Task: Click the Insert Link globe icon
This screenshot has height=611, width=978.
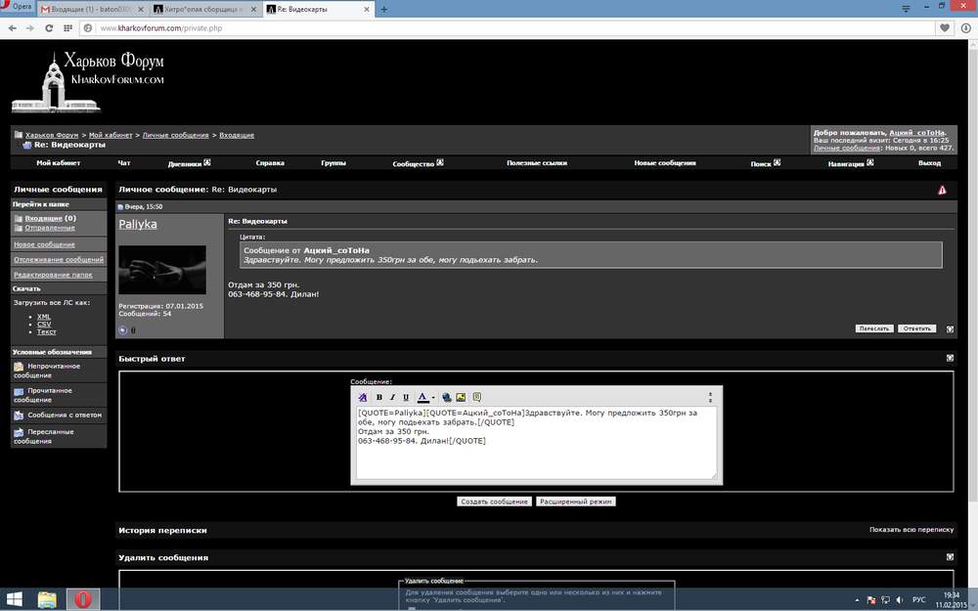Action: [447, 397]
